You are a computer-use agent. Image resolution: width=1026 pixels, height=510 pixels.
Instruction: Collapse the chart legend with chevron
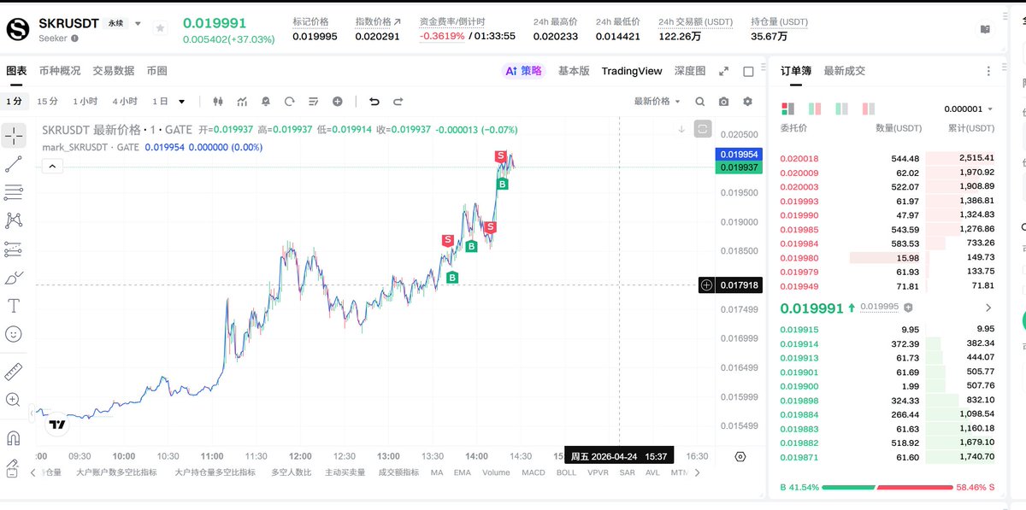click(x=52, y=167)
